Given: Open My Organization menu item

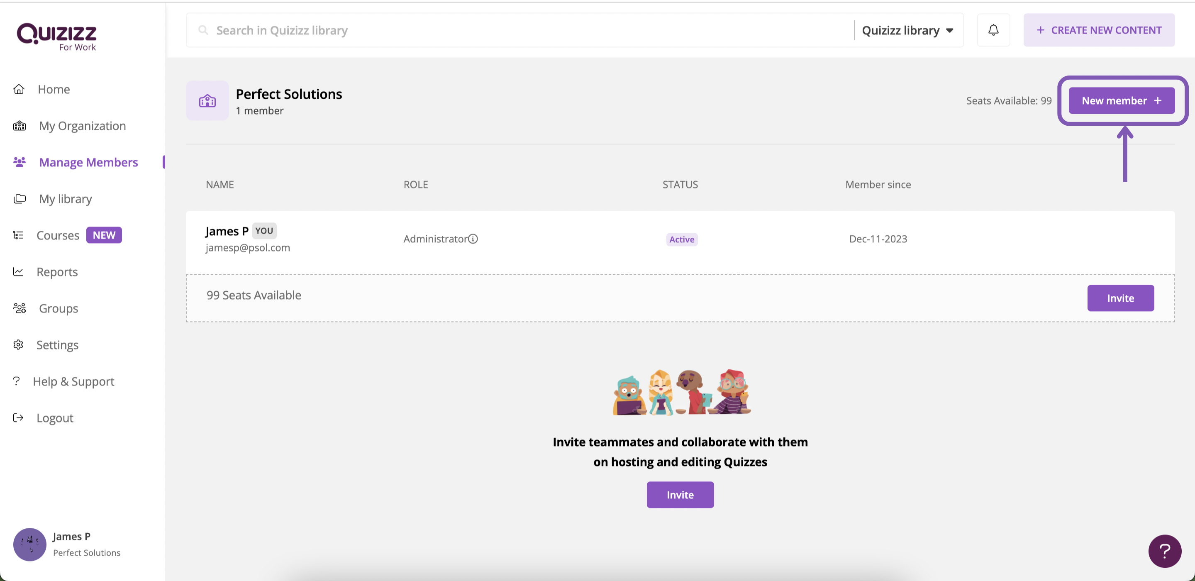Looking at the screenshot, I should tap(82, 126).
